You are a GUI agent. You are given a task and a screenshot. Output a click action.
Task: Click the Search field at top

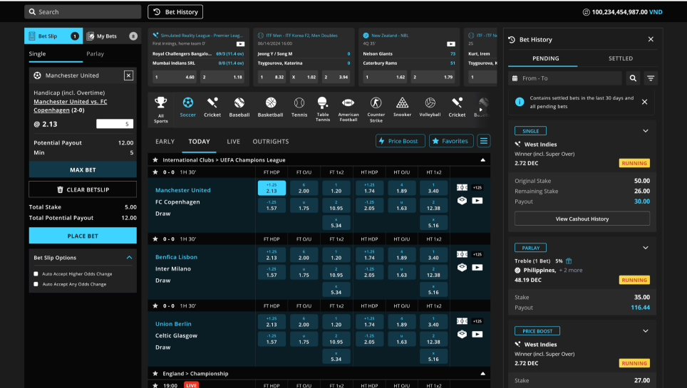(x=83, y=12)
